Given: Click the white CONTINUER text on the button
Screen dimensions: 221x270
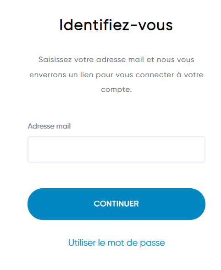Looking at the screenshot, I should pyautogui.click(x=116, y=204).
